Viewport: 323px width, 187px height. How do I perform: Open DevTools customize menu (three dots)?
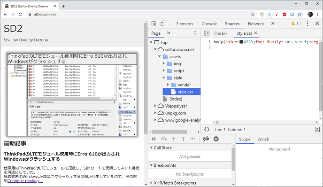[308, 23]
